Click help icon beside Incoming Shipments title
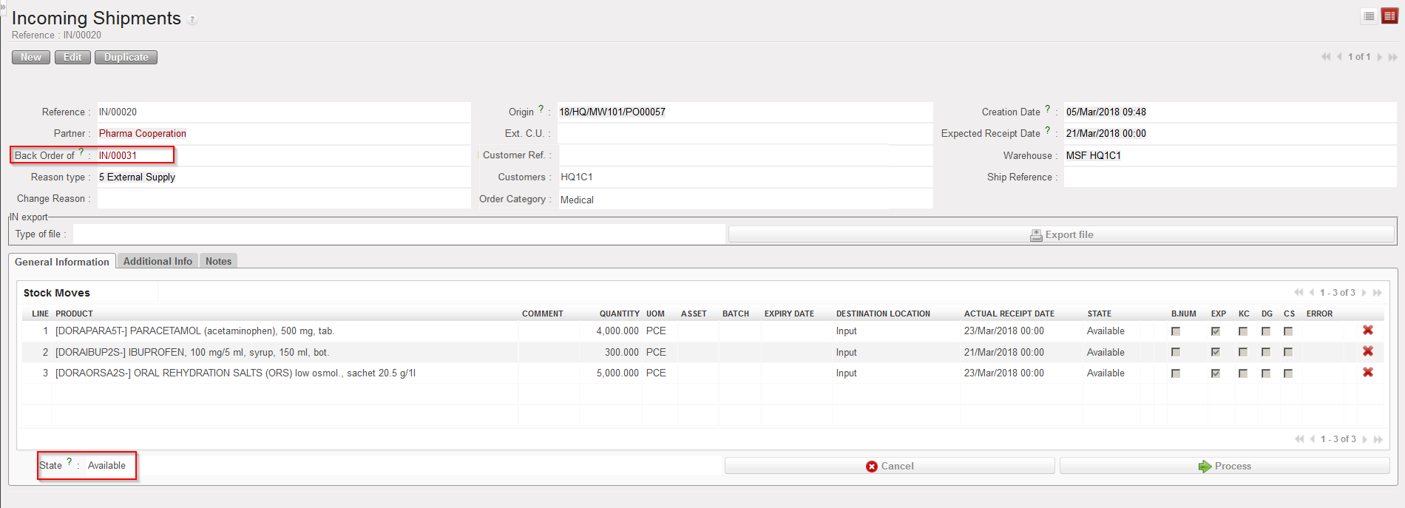This screenshot has width=1405, height=508. coord(192,20)
